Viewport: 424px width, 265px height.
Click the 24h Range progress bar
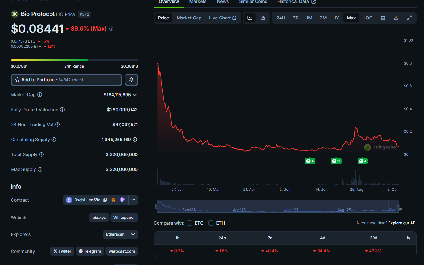(74, 60)
